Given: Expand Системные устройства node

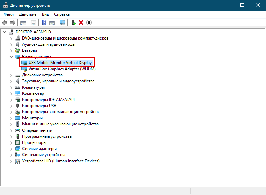Looking at the screenshot, I should click(x=11, y=155).
